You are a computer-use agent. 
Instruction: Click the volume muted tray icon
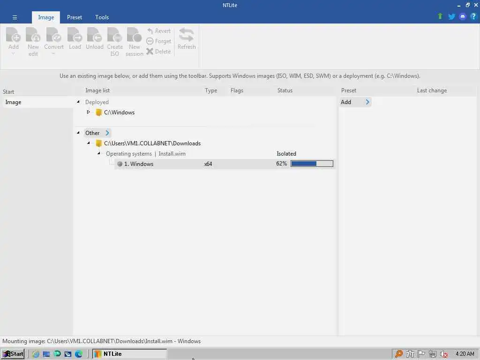click(443, 354)
